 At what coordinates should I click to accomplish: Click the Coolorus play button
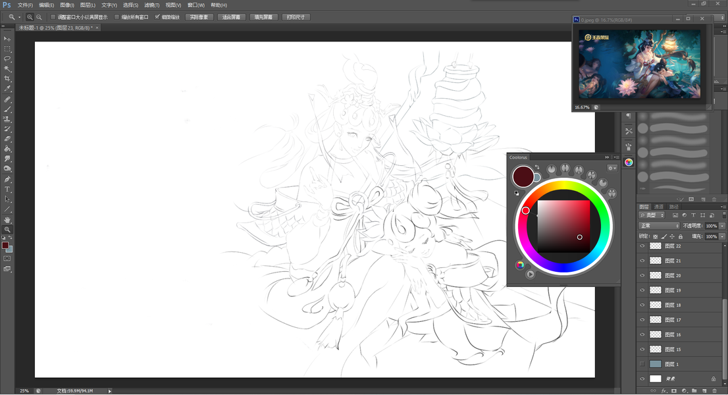[x=531, y=275]
